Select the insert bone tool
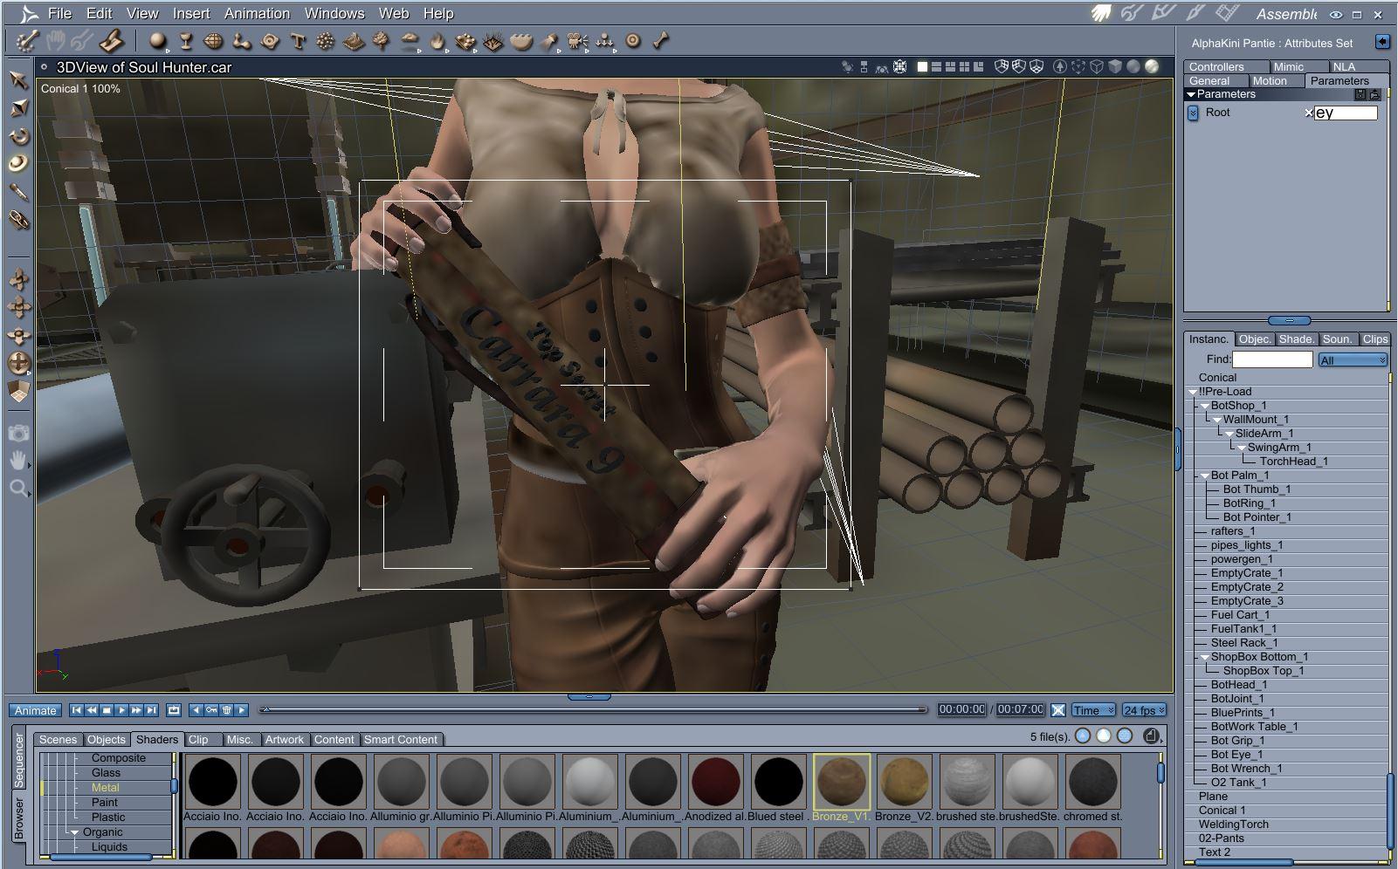 click(661, 40)
